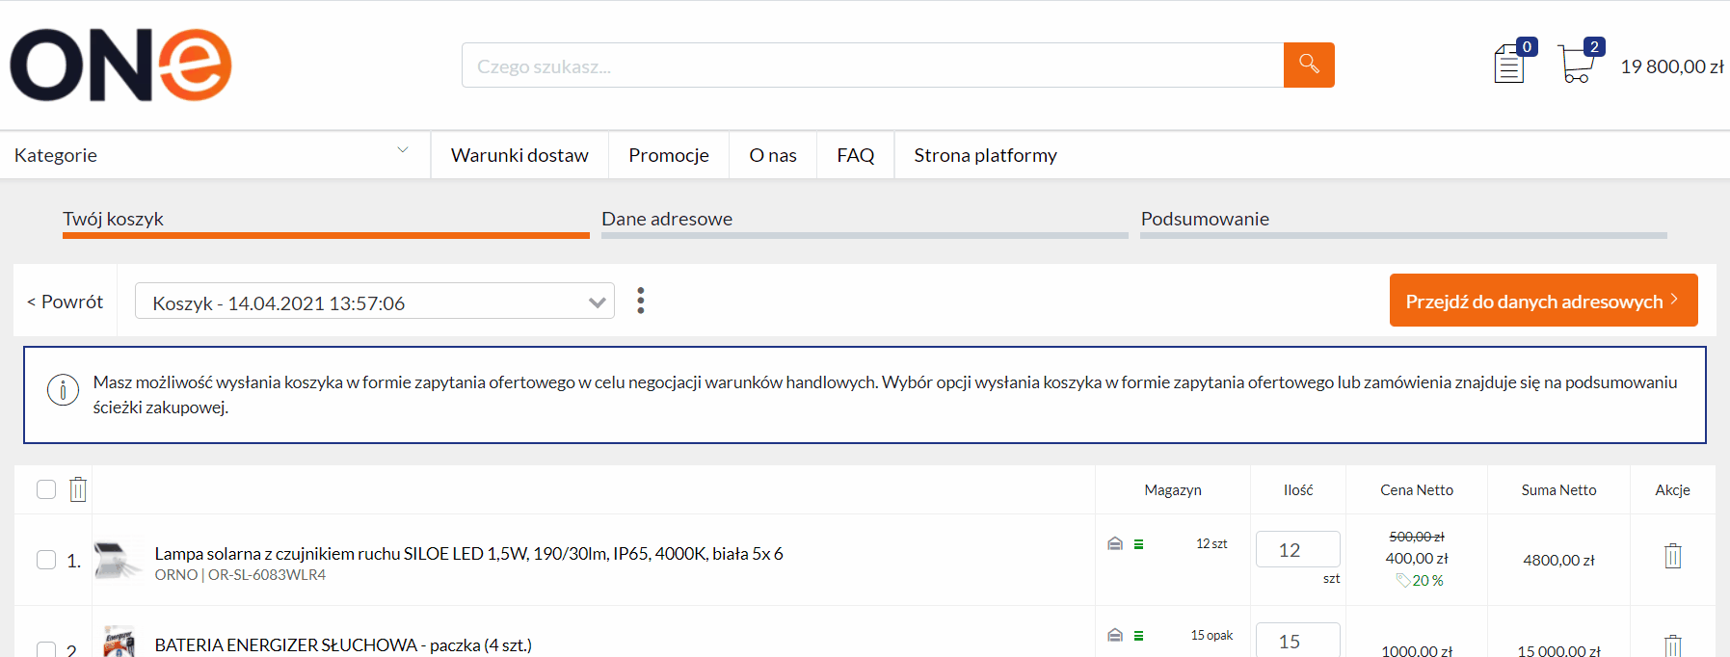Remove the Energizer battery row with trash icon

(1673, 645)
